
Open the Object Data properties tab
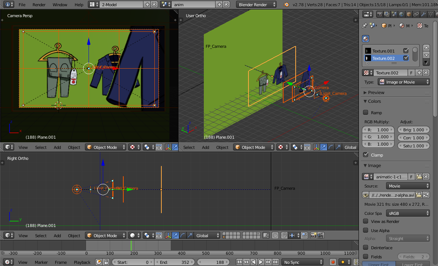(x=431, y=14)
